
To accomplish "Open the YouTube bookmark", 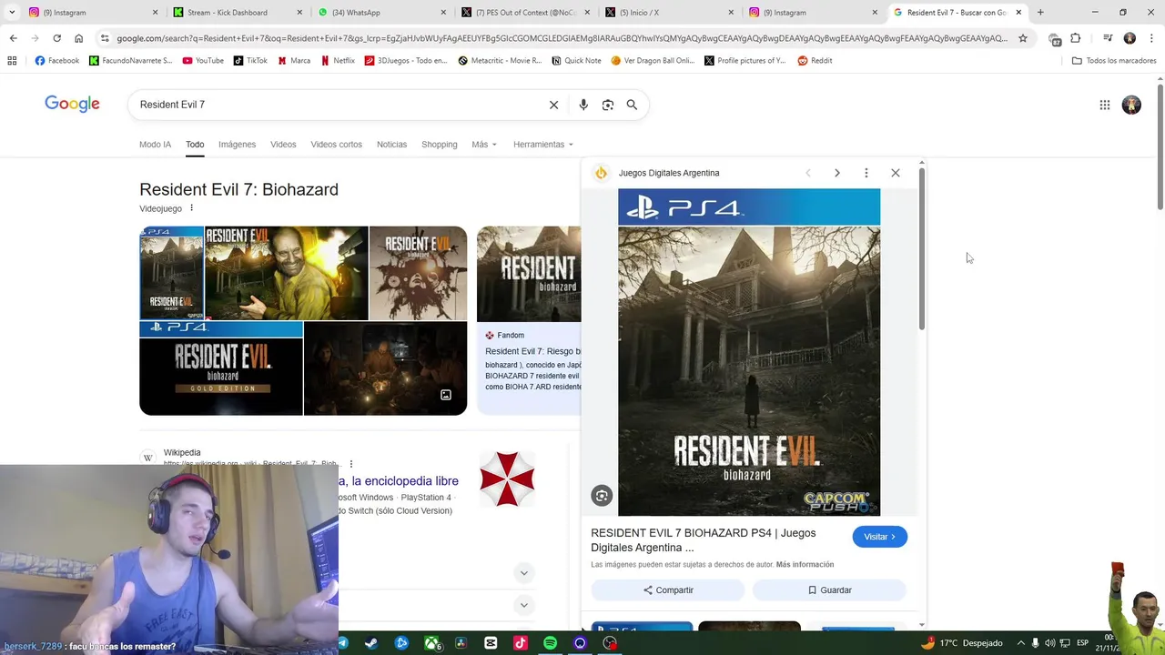I will click(203, 61).
